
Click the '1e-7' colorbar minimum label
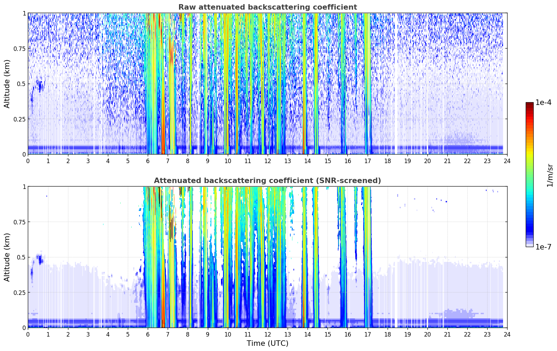coord(543,247)
